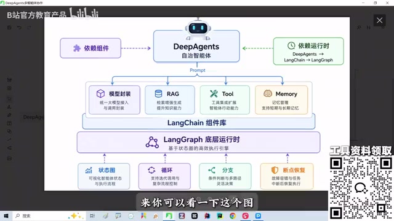Click the 'Prompt' label under DeepAgents
This screenshot has height=221, width=394.
coord(197,70)
